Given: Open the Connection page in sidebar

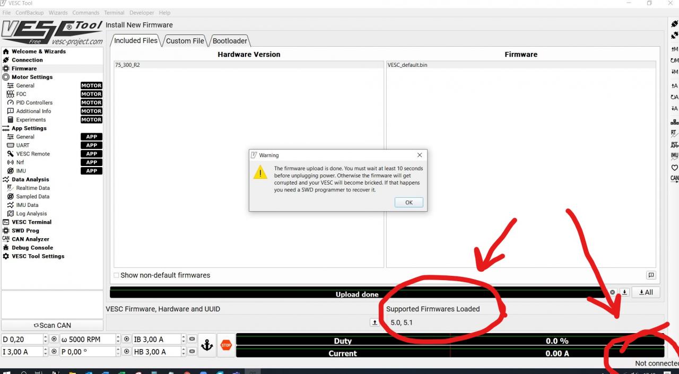Looking at the screenshot, I should 27,60.
